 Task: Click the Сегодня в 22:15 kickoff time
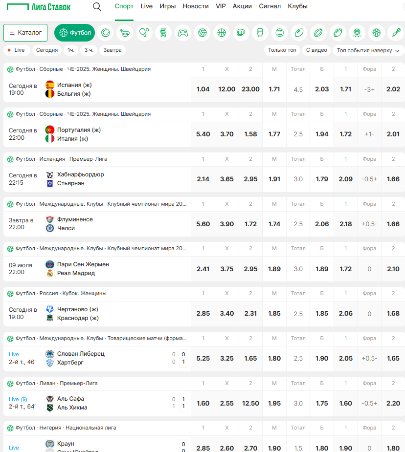[x=23, y=179]
